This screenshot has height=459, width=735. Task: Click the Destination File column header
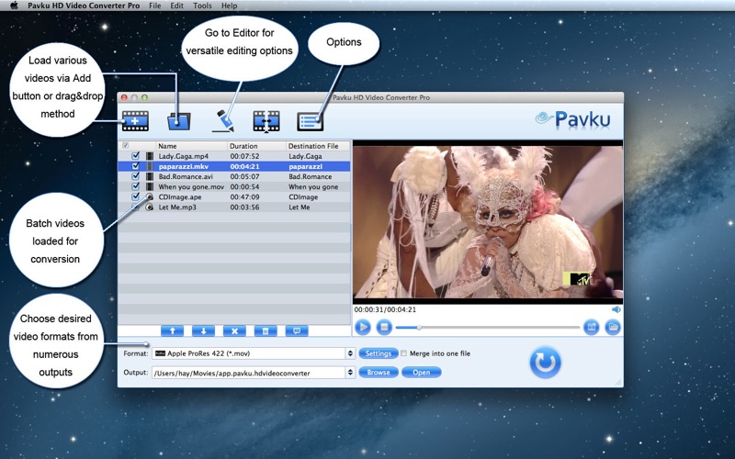tap(318, 146)
